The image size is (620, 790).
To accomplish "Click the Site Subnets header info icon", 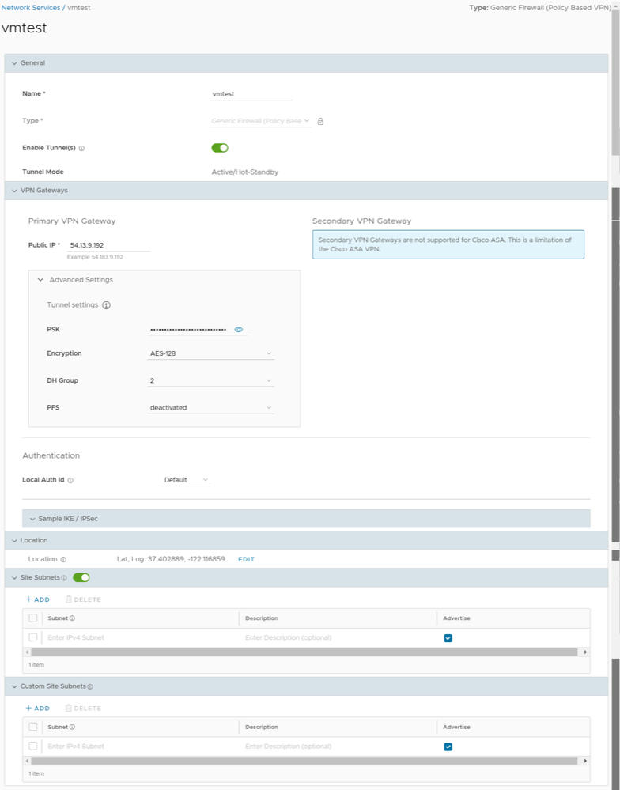I will [64, 578].
